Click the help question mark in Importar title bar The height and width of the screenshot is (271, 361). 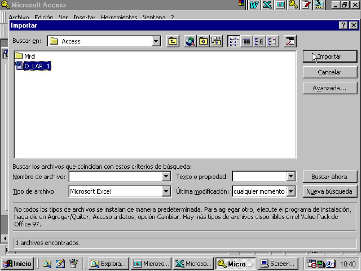click(343, 25)
